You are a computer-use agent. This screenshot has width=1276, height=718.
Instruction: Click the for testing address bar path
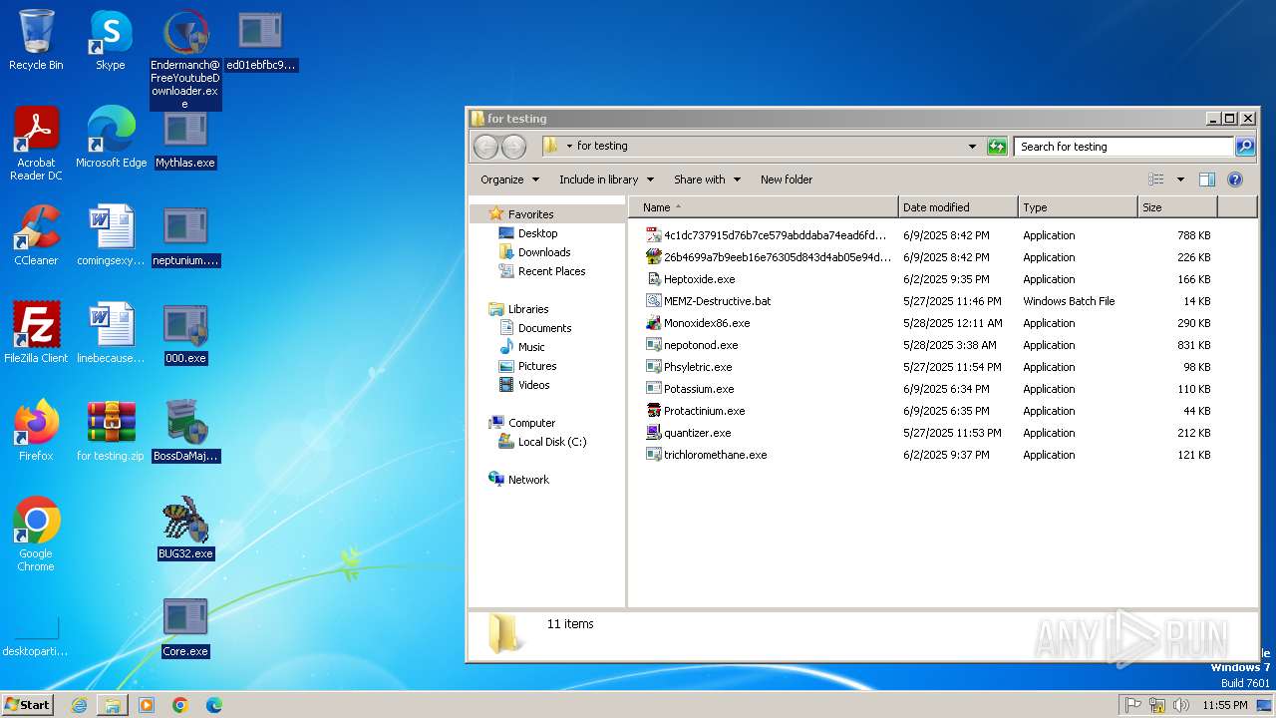602,146
